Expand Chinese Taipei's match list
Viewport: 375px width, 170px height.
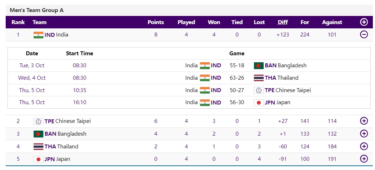click(364, 121)
